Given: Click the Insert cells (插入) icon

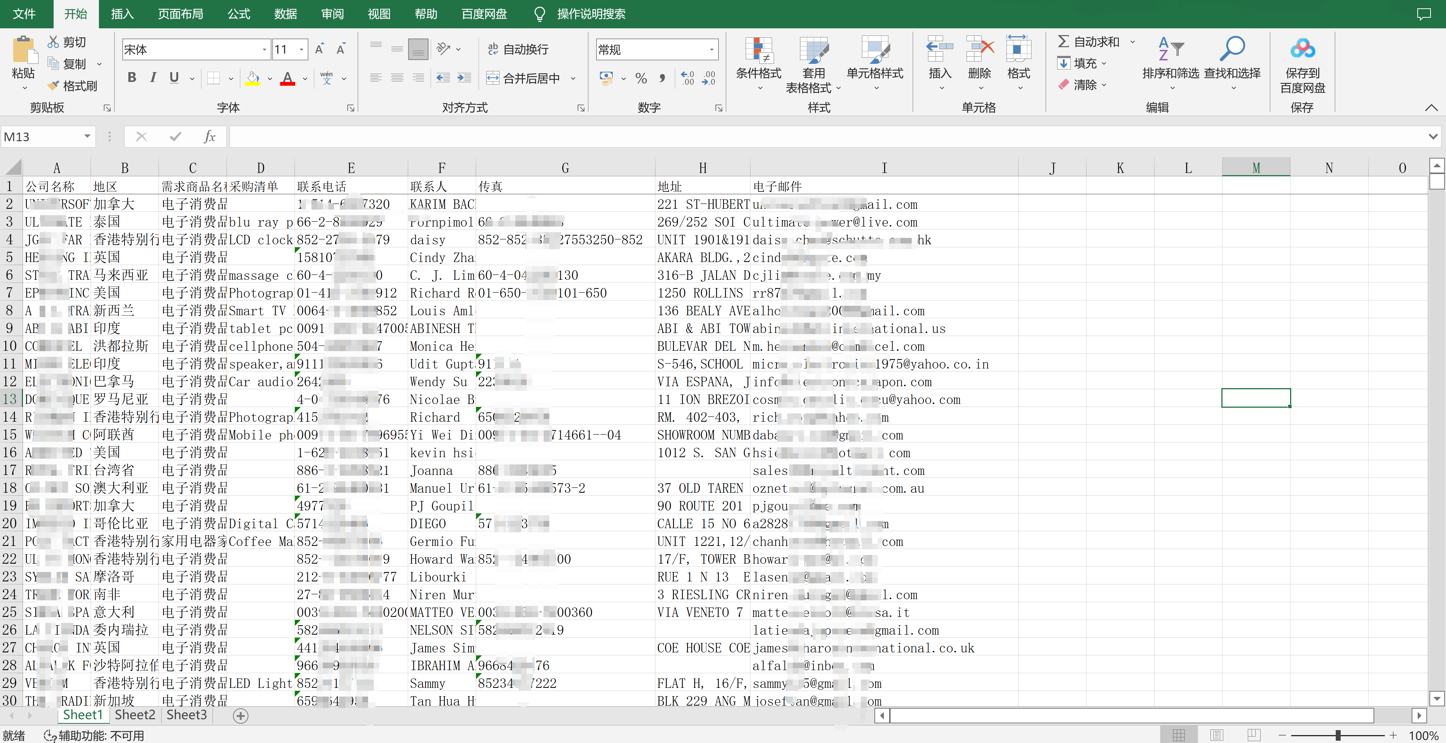Looking at the screenshot, I should (940, 49).
